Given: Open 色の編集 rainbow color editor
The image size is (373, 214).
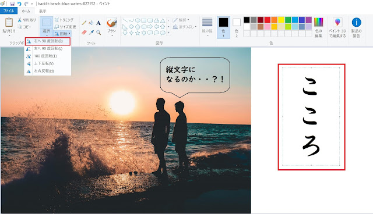Looking at the screenshot, I should 319,27.
